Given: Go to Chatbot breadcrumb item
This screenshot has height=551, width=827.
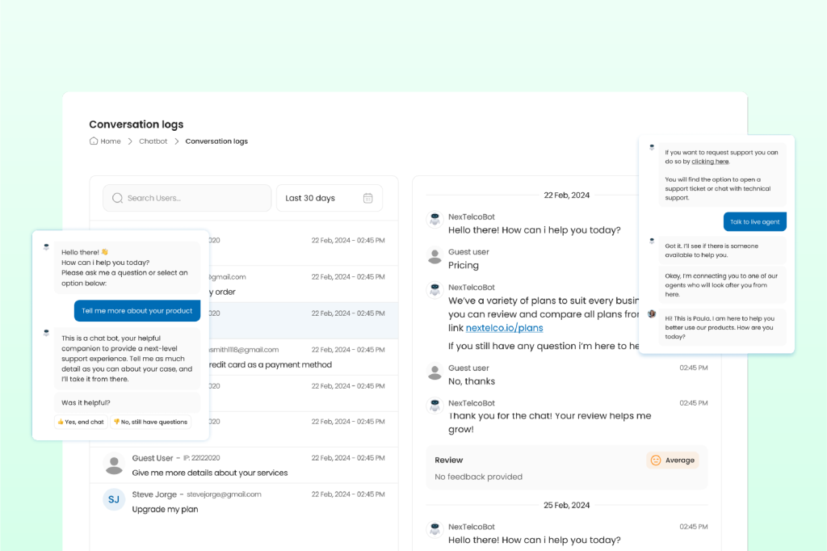Looking at the screenshot, I should click(153, 141).
